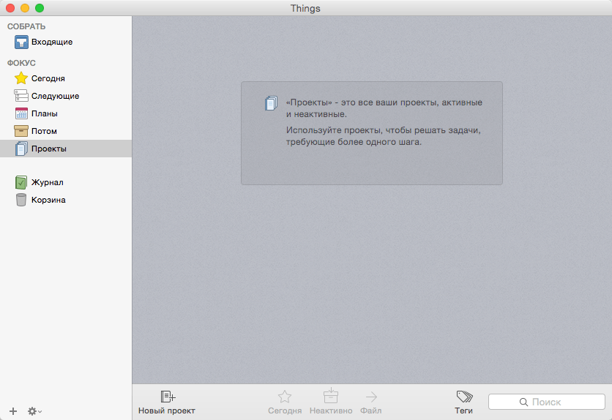
Task: Click the yellow star Сегодня icon
Action: pos(21,78)
